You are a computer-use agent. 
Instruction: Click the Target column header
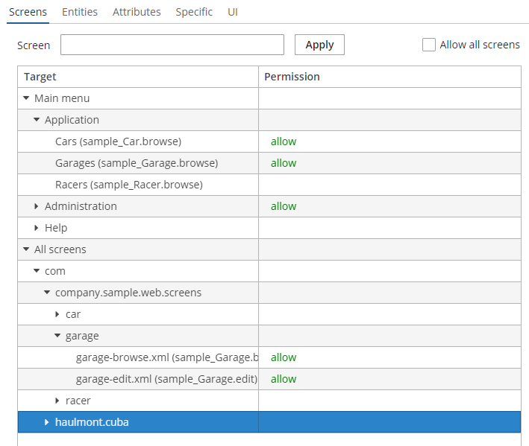point(138,77)
